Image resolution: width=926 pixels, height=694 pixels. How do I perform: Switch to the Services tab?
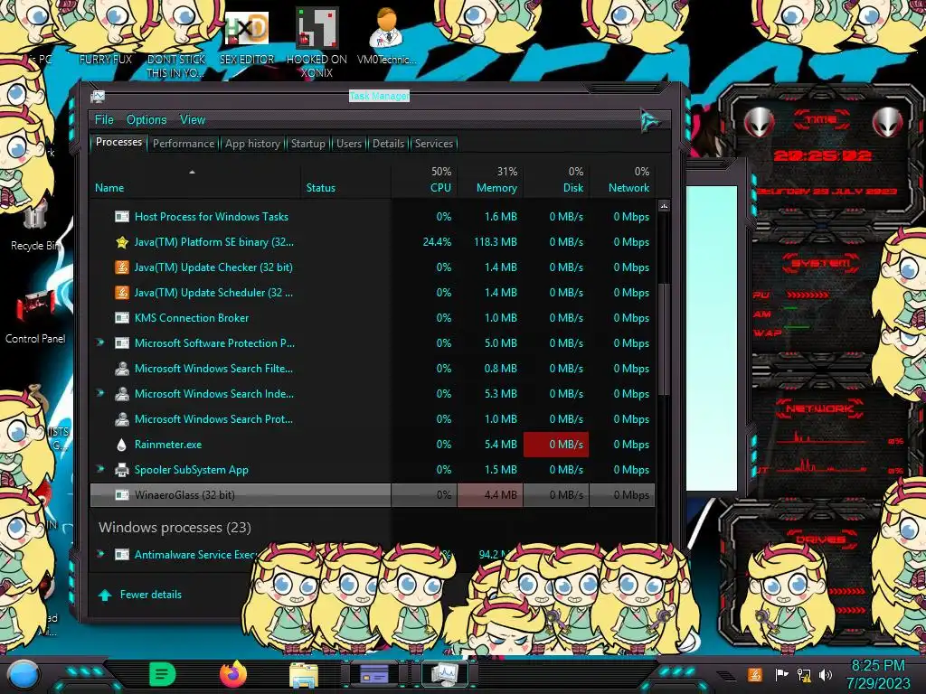[x=433, y=144]
